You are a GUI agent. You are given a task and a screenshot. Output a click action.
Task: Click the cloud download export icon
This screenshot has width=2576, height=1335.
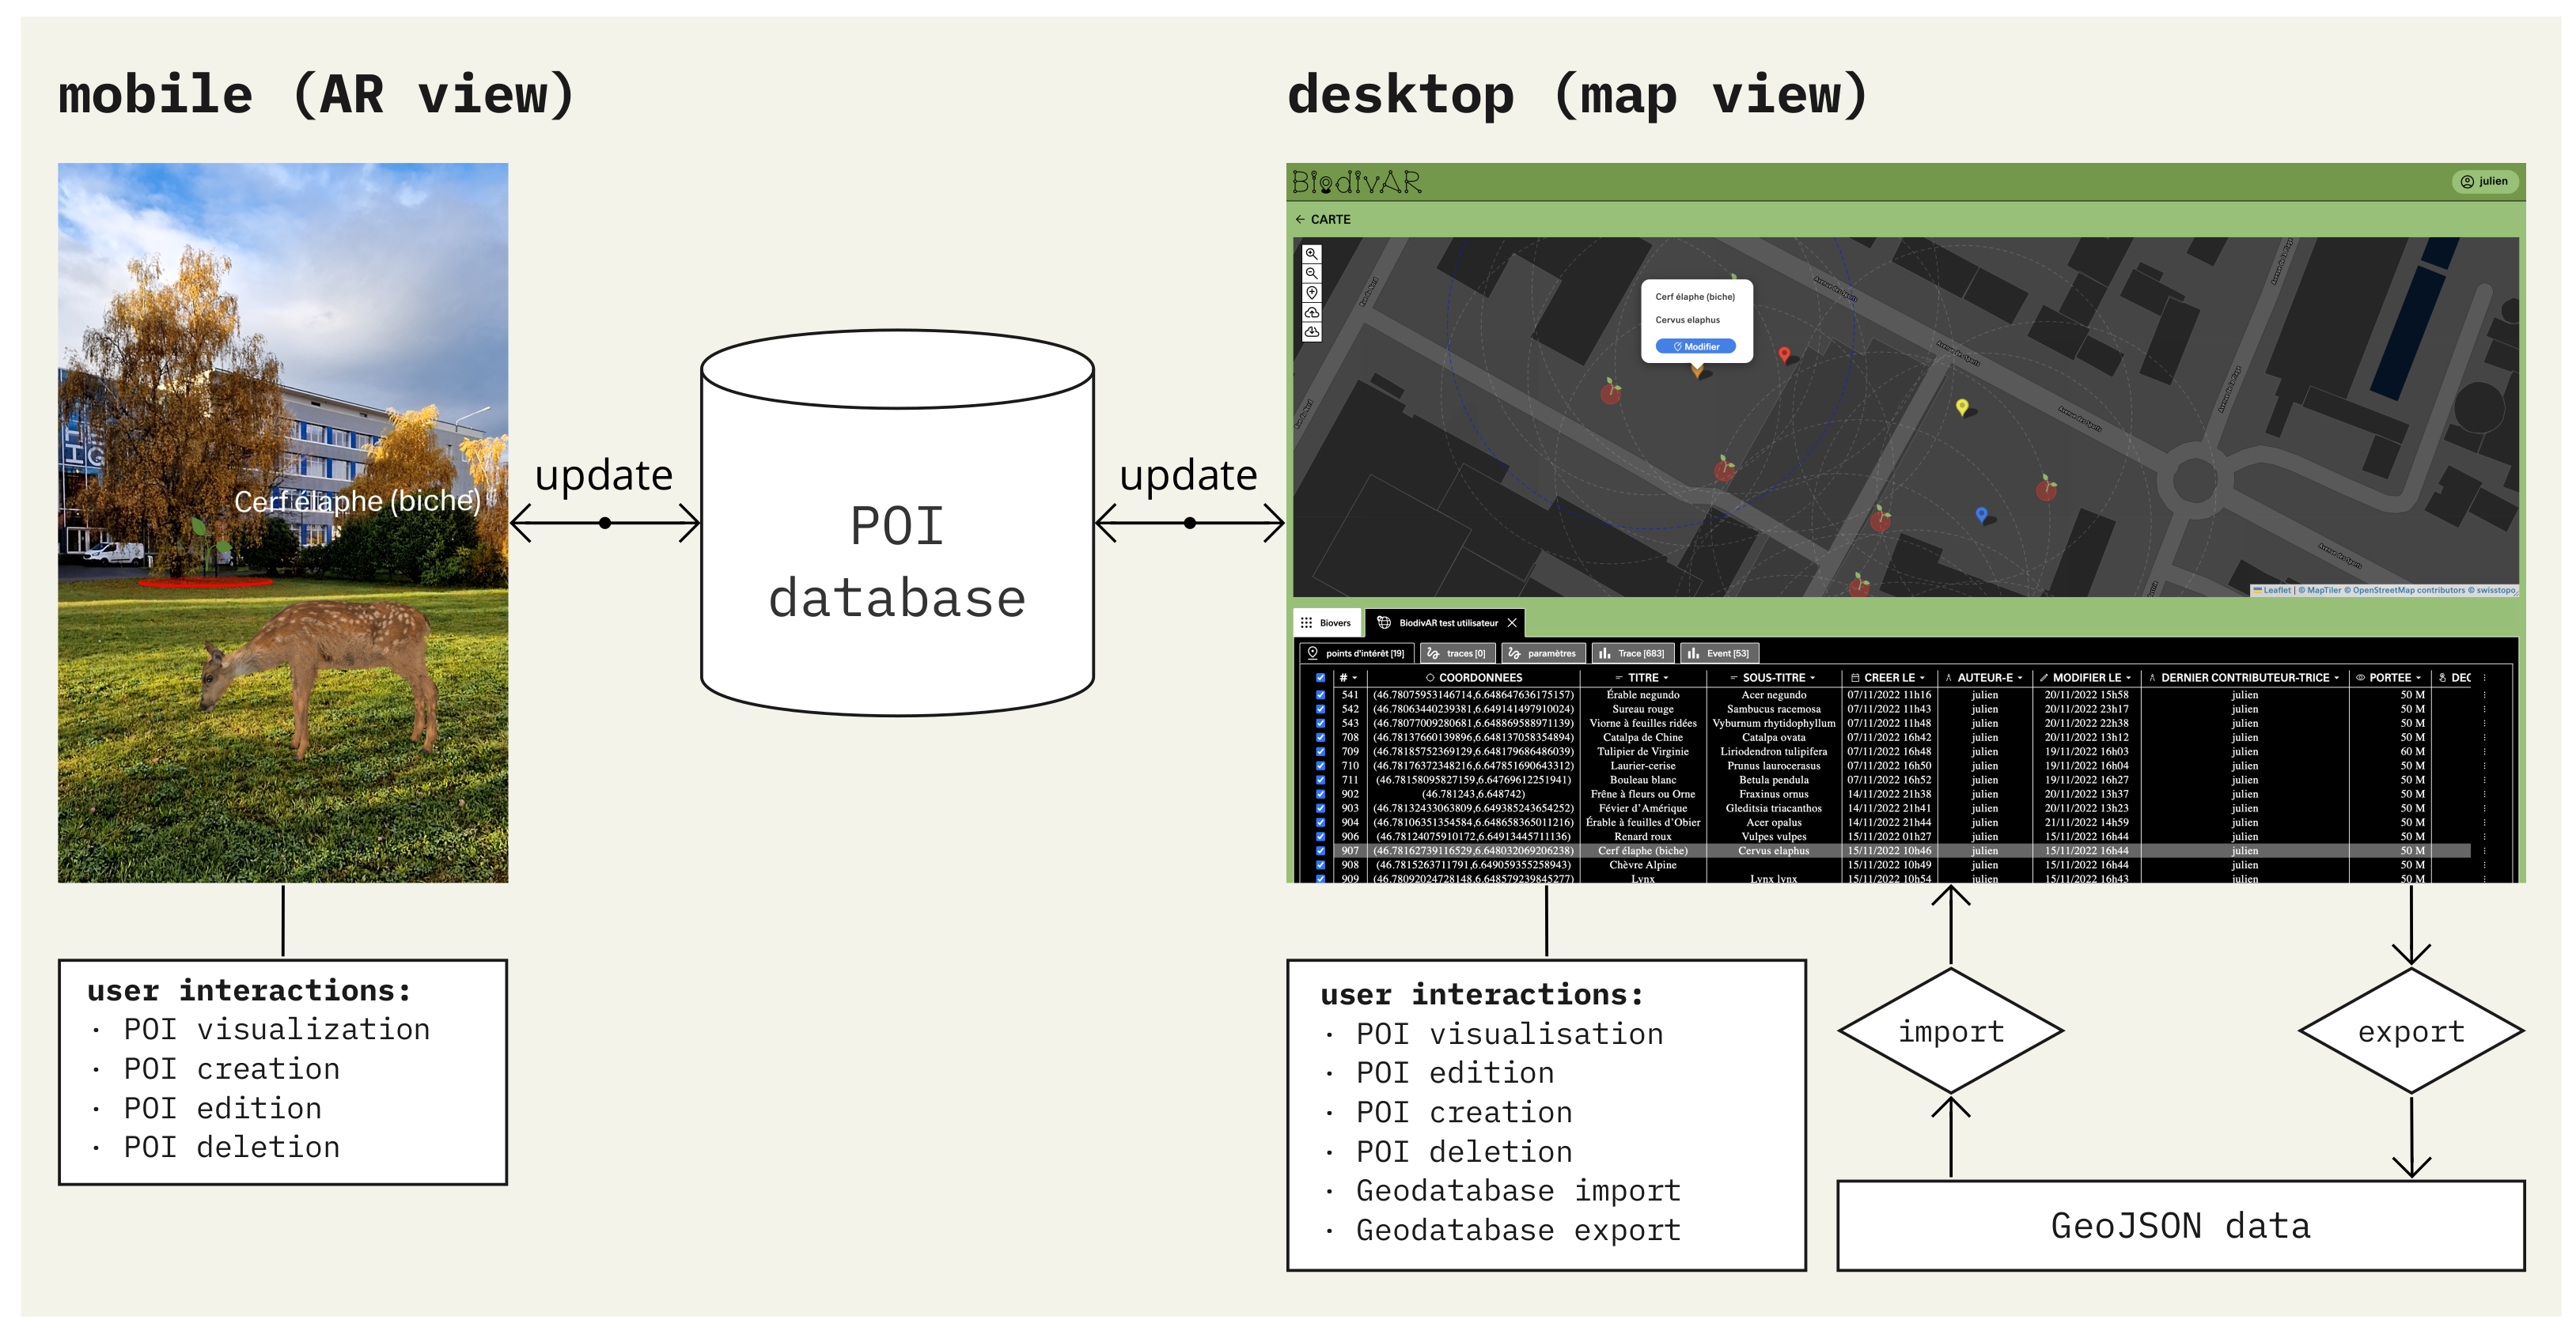click(1311, 332)
